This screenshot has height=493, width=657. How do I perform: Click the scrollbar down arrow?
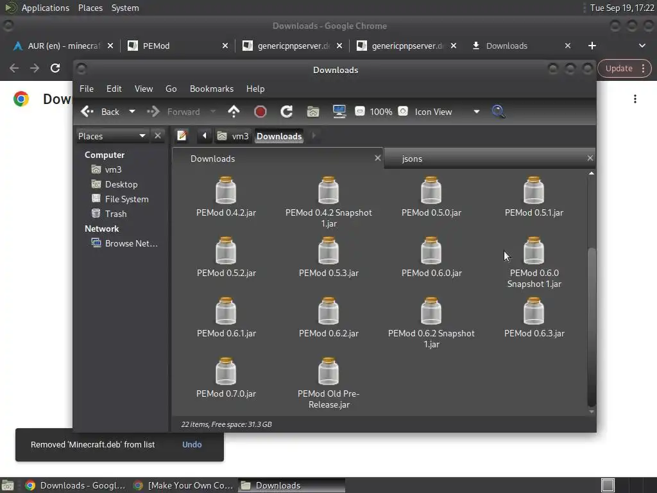coord(592,411)
